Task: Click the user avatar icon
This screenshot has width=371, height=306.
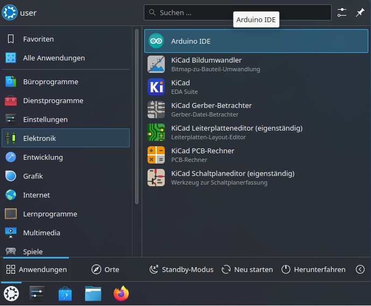Action: click(x=10, y=12)
